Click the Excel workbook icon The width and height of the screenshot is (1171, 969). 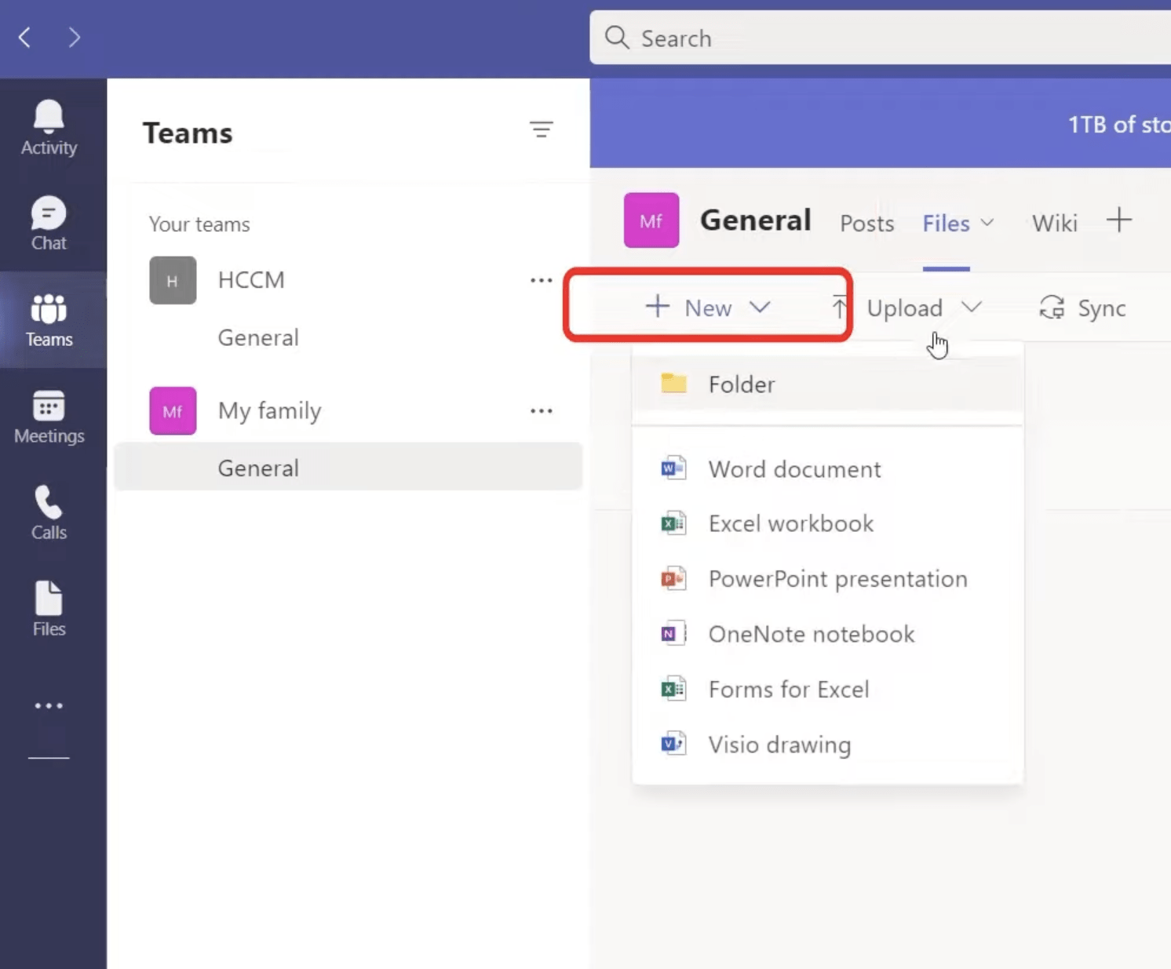pos(673,523)
